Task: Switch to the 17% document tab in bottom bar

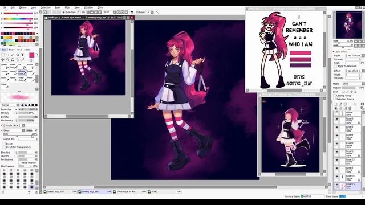Action: pos(164,192)
